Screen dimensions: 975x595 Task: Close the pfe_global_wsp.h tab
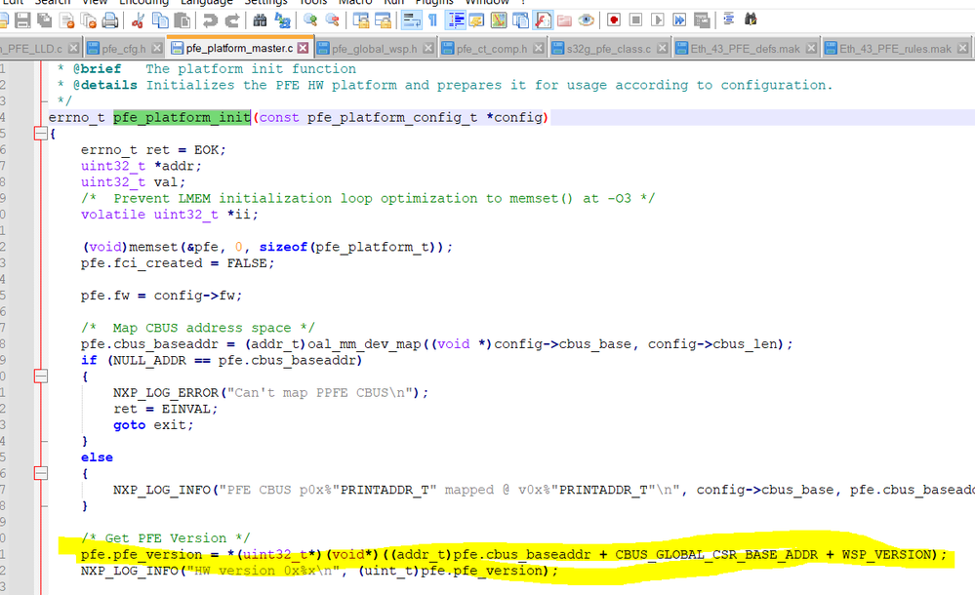click(x=428, y=49)
